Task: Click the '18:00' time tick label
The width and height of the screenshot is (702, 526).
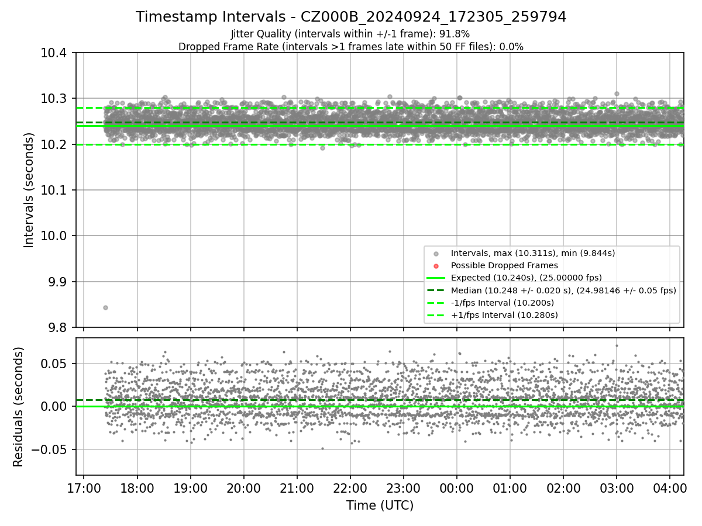Action: [137, 487]
